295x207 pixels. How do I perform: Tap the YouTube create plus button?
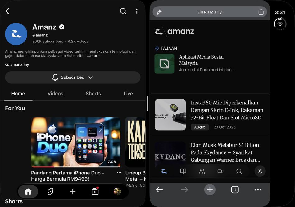pos(73,192)
